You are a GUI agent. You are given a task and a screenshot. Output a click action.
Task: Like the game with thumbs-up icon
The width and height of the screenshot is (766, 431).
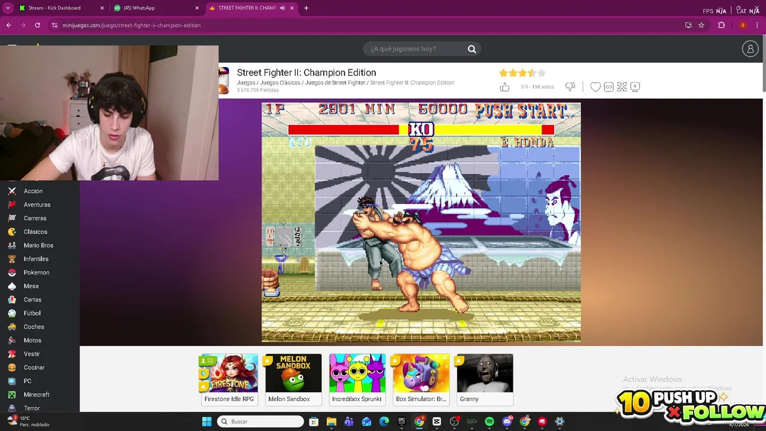(x=504, y=87)
